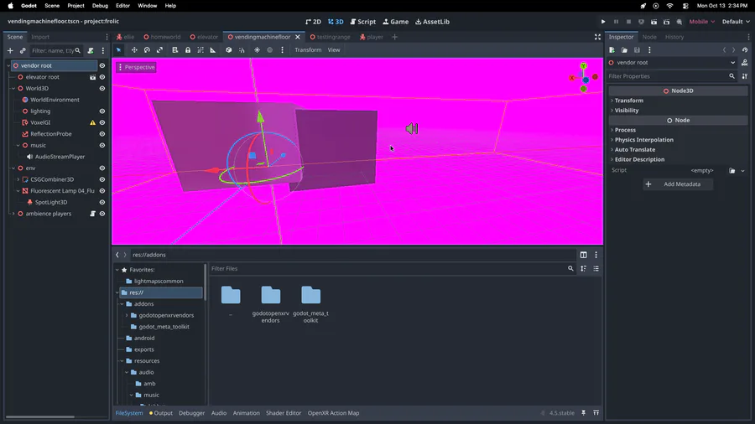Click the Filter Properties field in Inspector
Image resolution: width=755 pixels, height=424 pixels.
(671, 76)
